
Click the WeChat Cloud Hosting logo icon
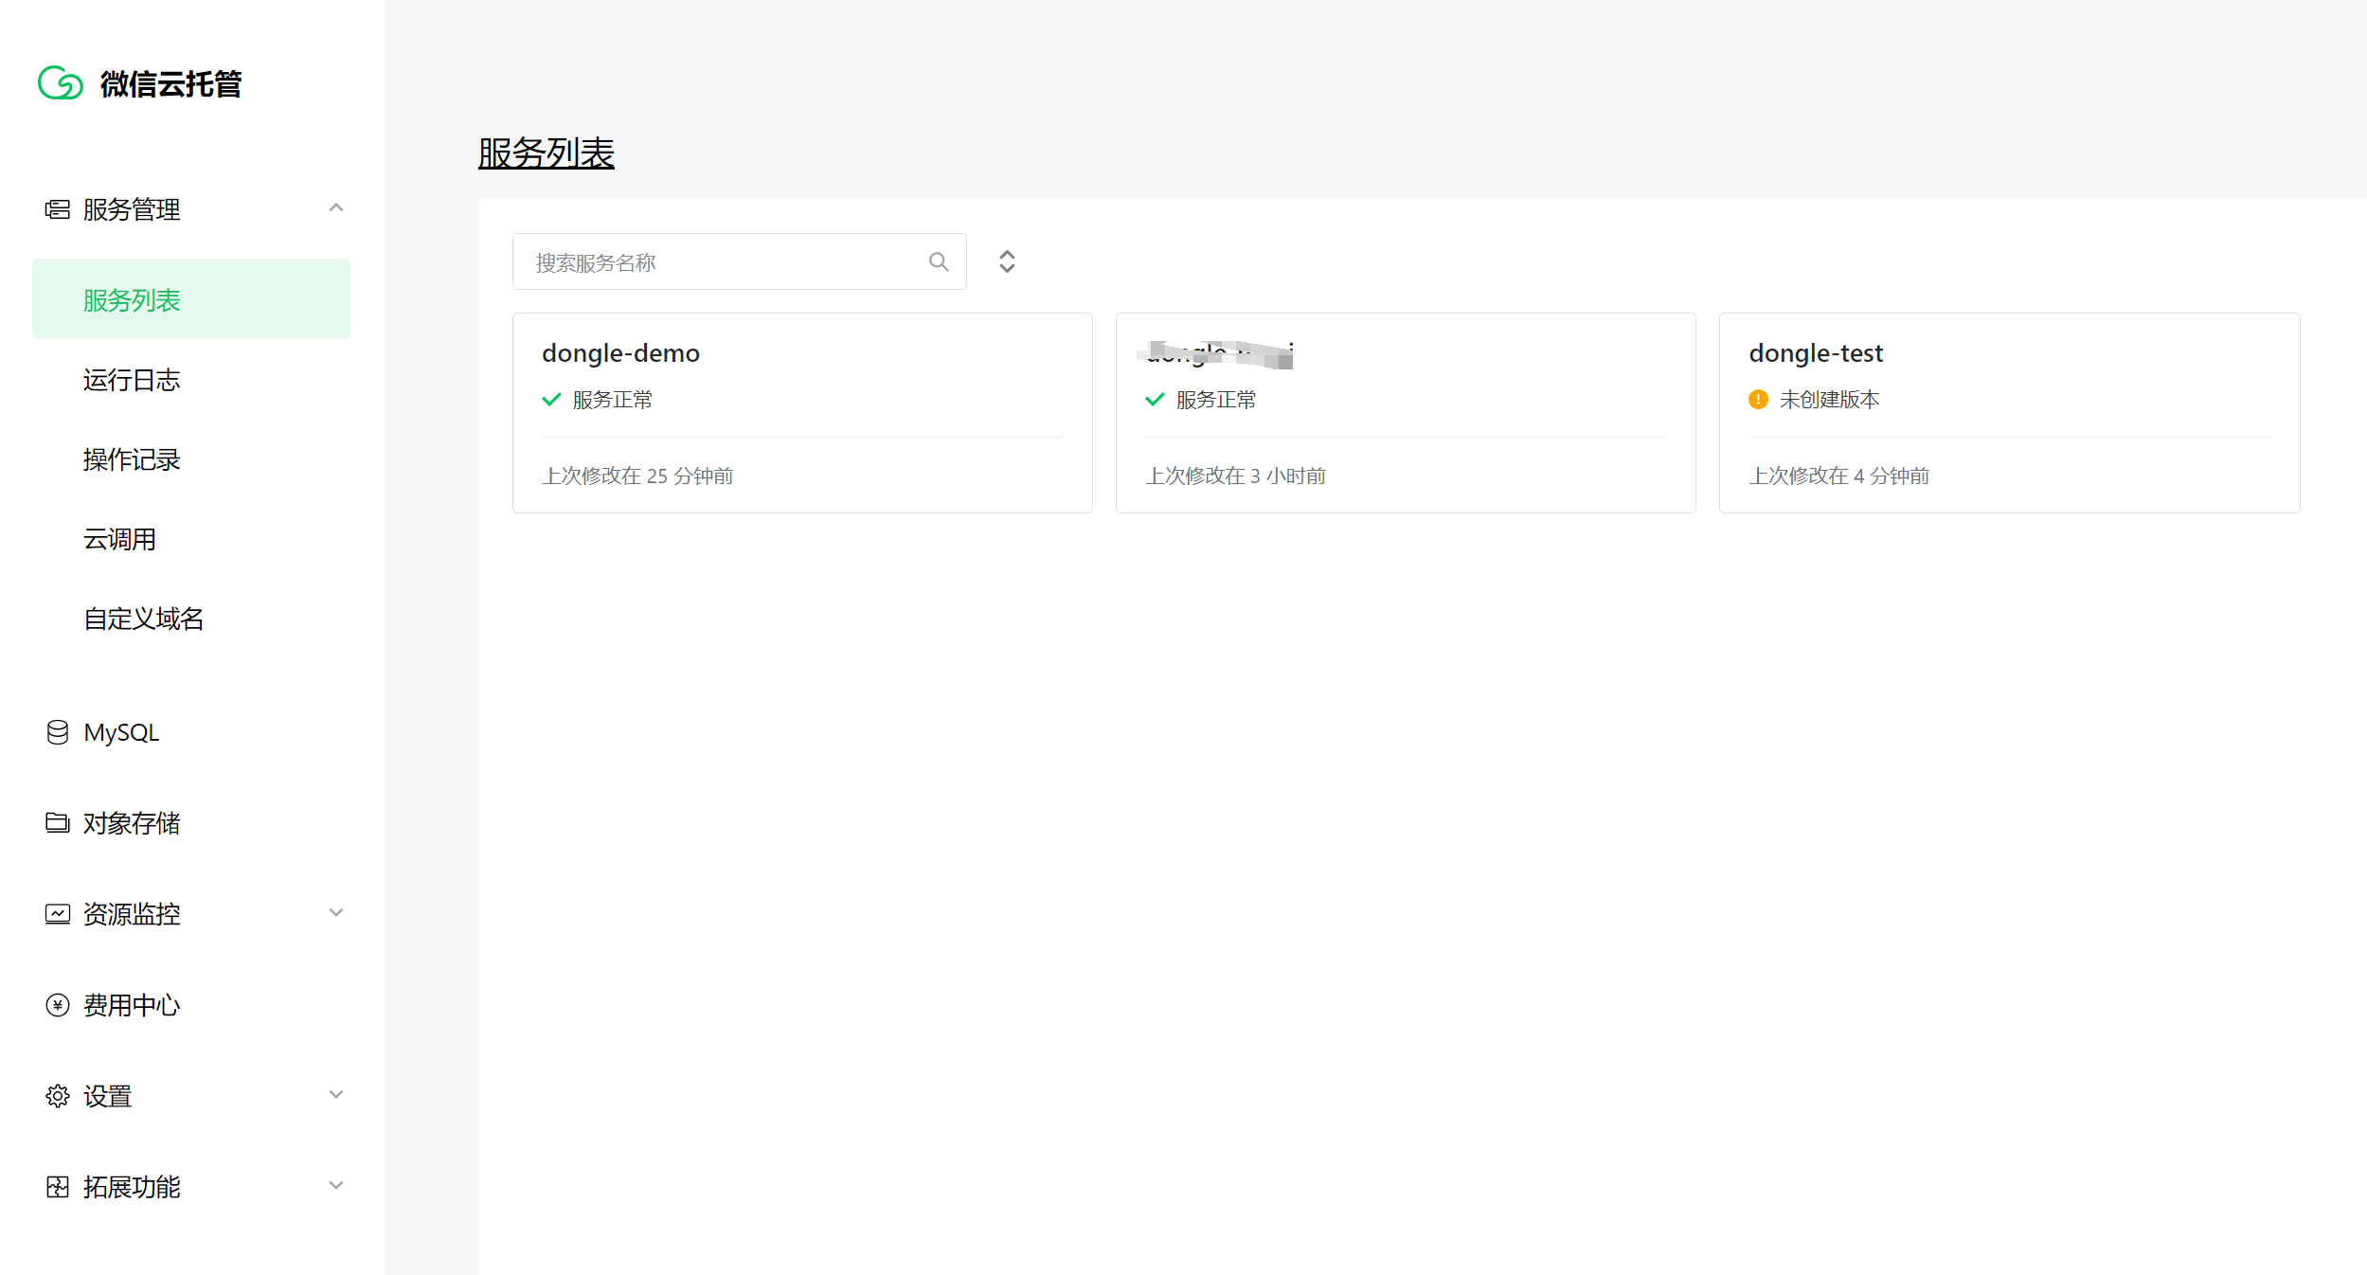61,83
